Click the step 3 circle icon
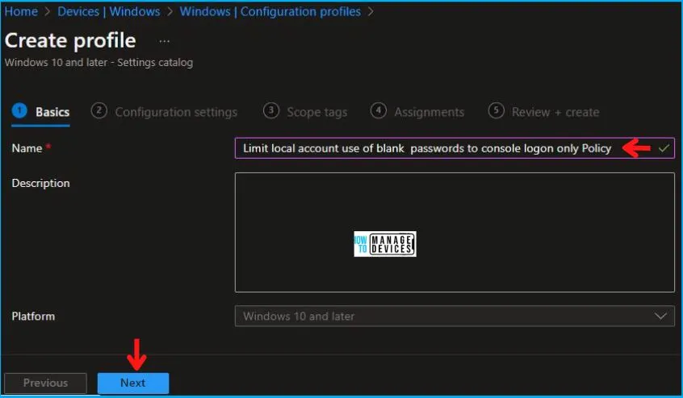Viewport: 683px width, 398px height. 271,110
